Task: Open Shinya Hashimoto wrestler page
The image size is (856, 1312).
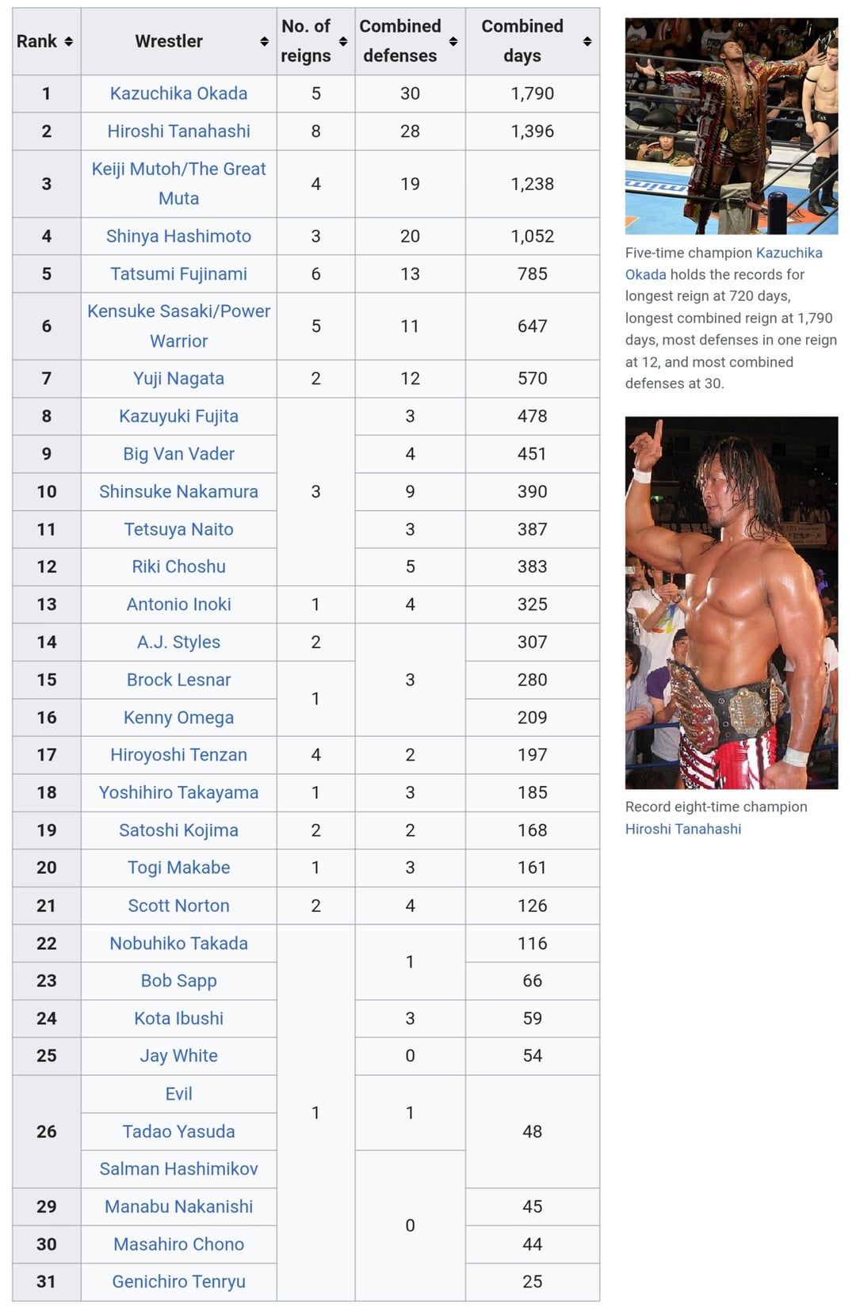Action: (x=178, y=236)
